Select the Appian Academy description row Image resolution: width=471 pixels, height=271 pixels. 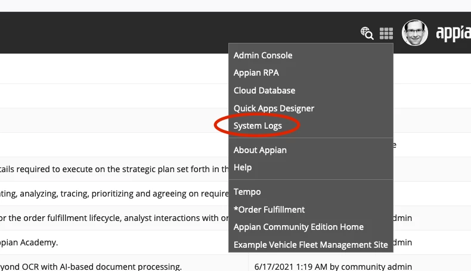pyautogui.click(x=114, y=242)
